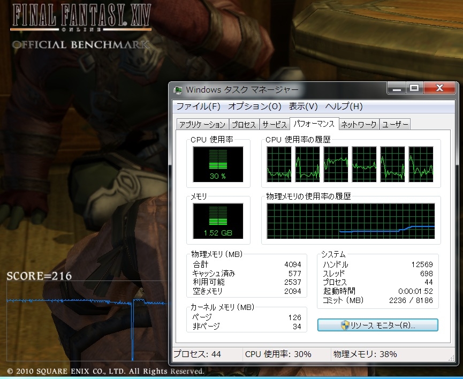Click status bar text プロセス: 44
This screenshot has height=379, width=463.
tap(198, 354)
